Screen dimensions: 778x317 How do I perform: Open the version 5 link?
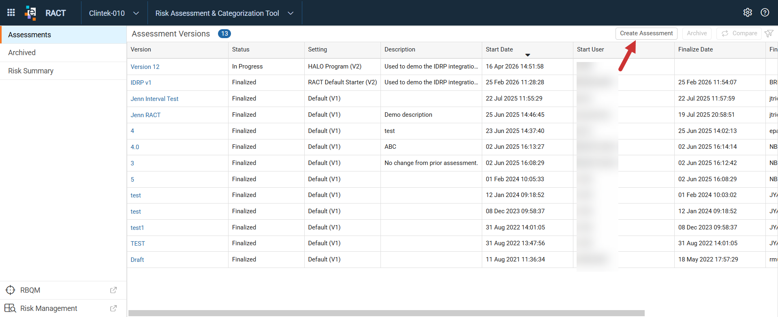point(133,180)
